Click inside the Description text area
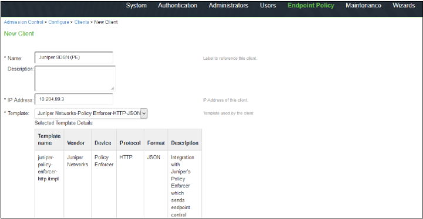 tap(75, 78)
